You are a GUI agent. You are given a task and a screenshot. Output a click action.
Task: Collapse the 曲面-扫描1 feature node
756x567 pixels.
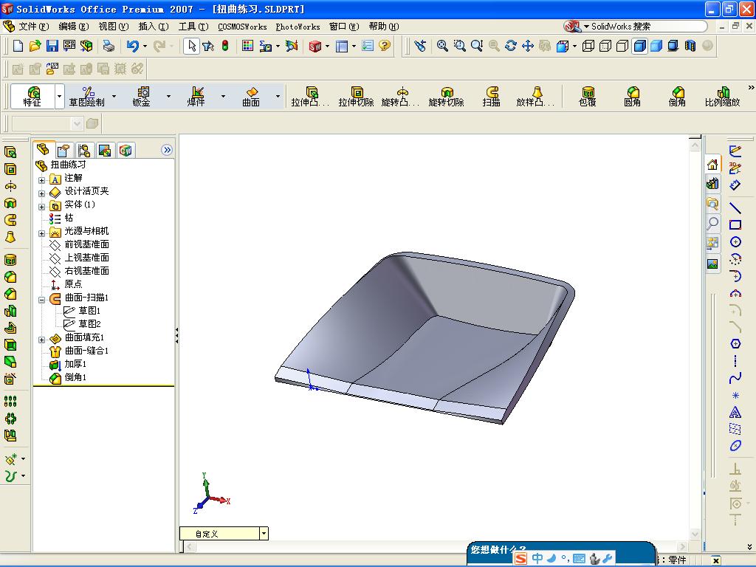click(42, 300)
